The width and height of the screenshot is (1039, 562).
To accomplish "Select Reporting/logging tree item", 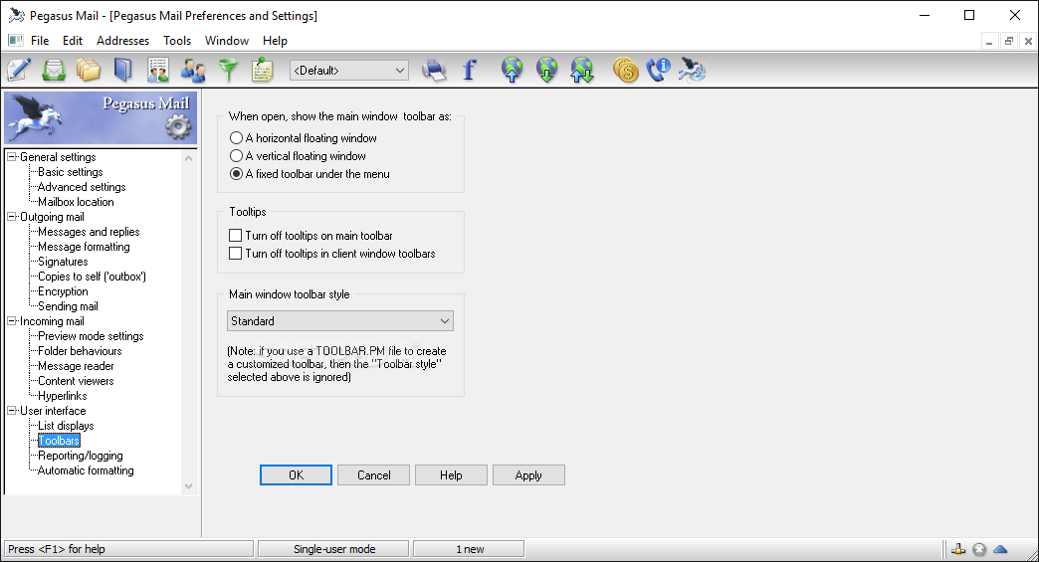I will [x=81, y=456].
